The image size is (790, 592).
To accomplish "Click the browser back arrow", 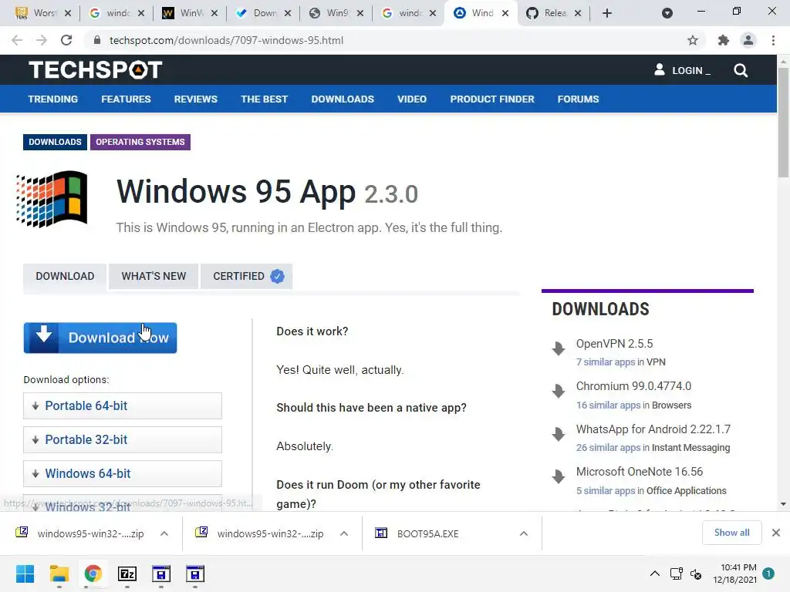I will click(x=17, y=40).
